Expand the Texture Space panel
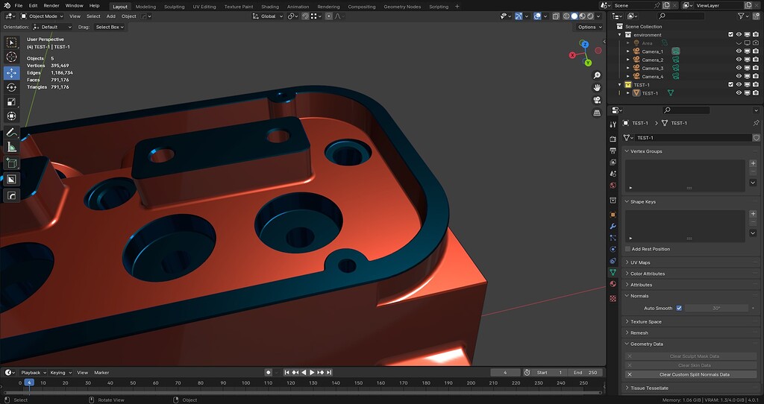This screenshot has width=764, height=404. [645, 322]
